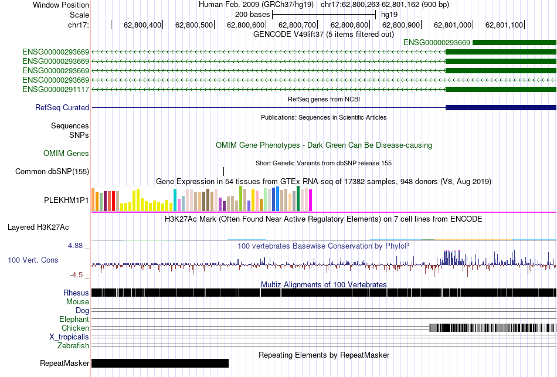This screenshot has width=557, height=377.
Task: Click the 200 bases scale bar
Action: click(324, 15)
